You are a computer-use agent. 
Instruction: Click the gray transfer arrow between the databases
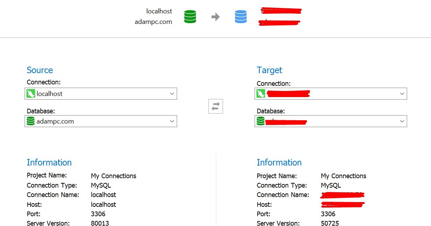click(x=215, y=16)
